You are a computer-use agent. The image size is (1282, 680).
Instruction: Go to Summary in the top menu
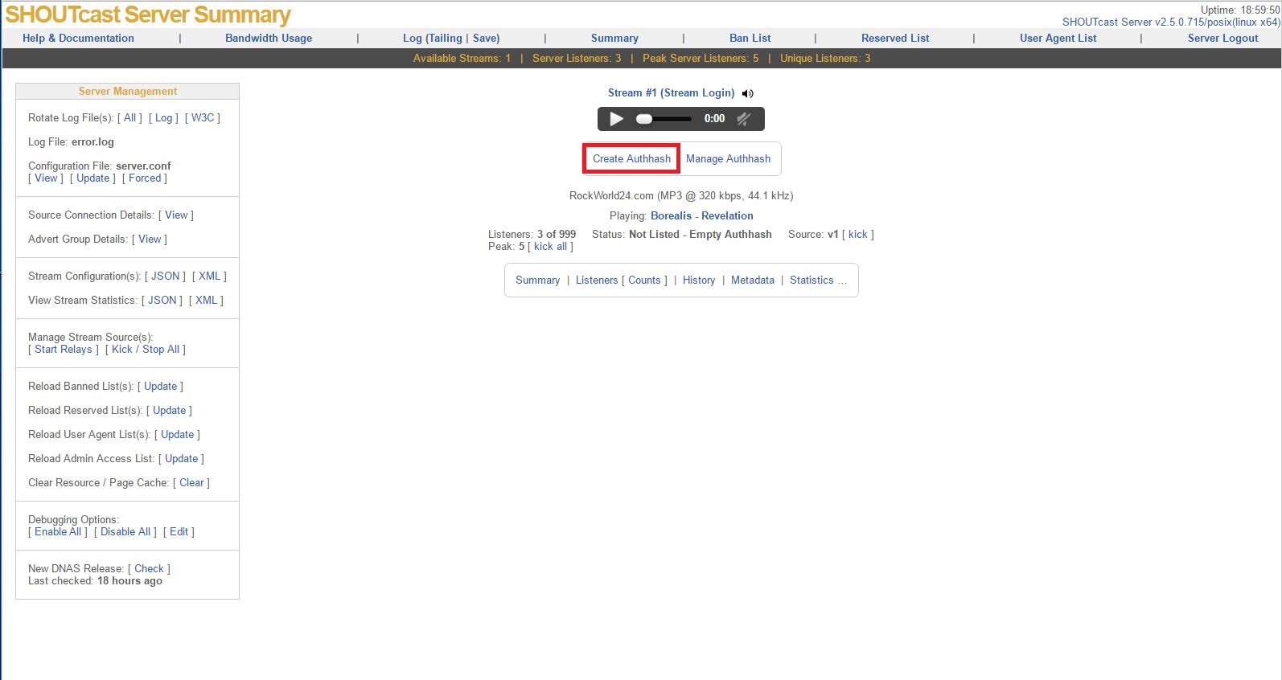[x=614, y=38]
